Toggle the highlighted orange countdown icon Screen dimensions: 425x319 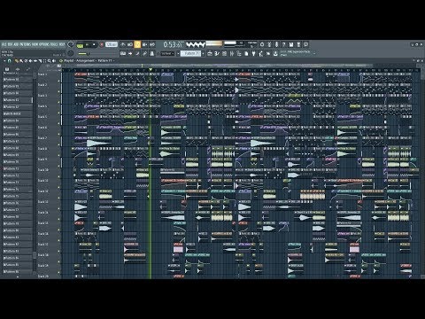coord(137,44)
